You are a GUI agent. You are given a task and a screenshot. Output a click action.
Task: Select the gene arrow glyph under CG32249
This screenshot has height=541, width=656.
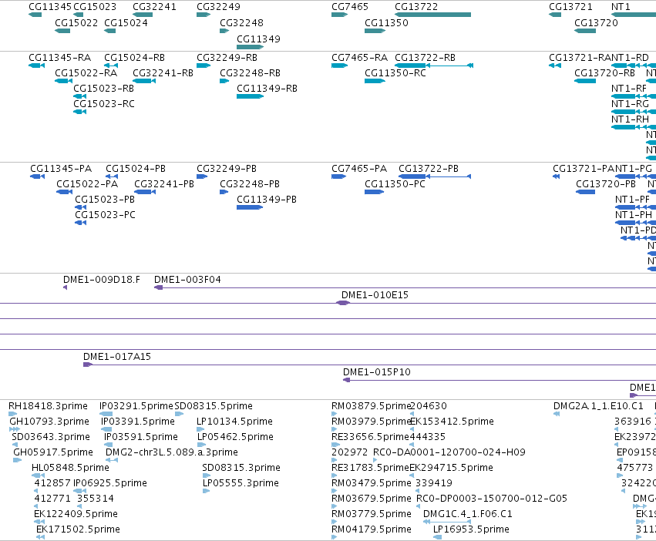[x=204, y=15]
